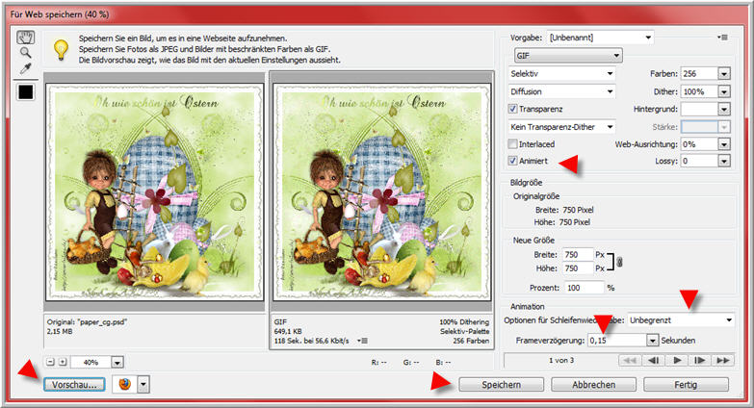This screenshot has height=408, width=754.
Task: Step to previous animation frame
Action: click(x=653, y=360)
